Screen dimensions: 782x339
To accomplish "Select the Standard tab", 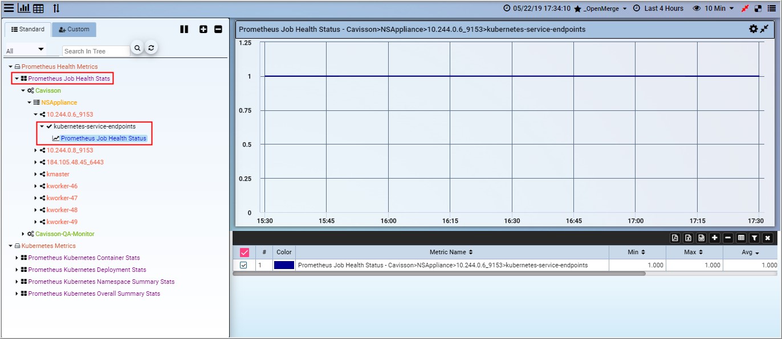I will 28,30.
